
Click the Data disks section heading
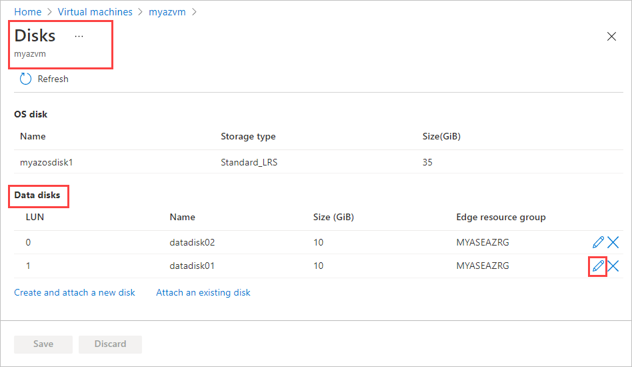click(x=37, y=196)
